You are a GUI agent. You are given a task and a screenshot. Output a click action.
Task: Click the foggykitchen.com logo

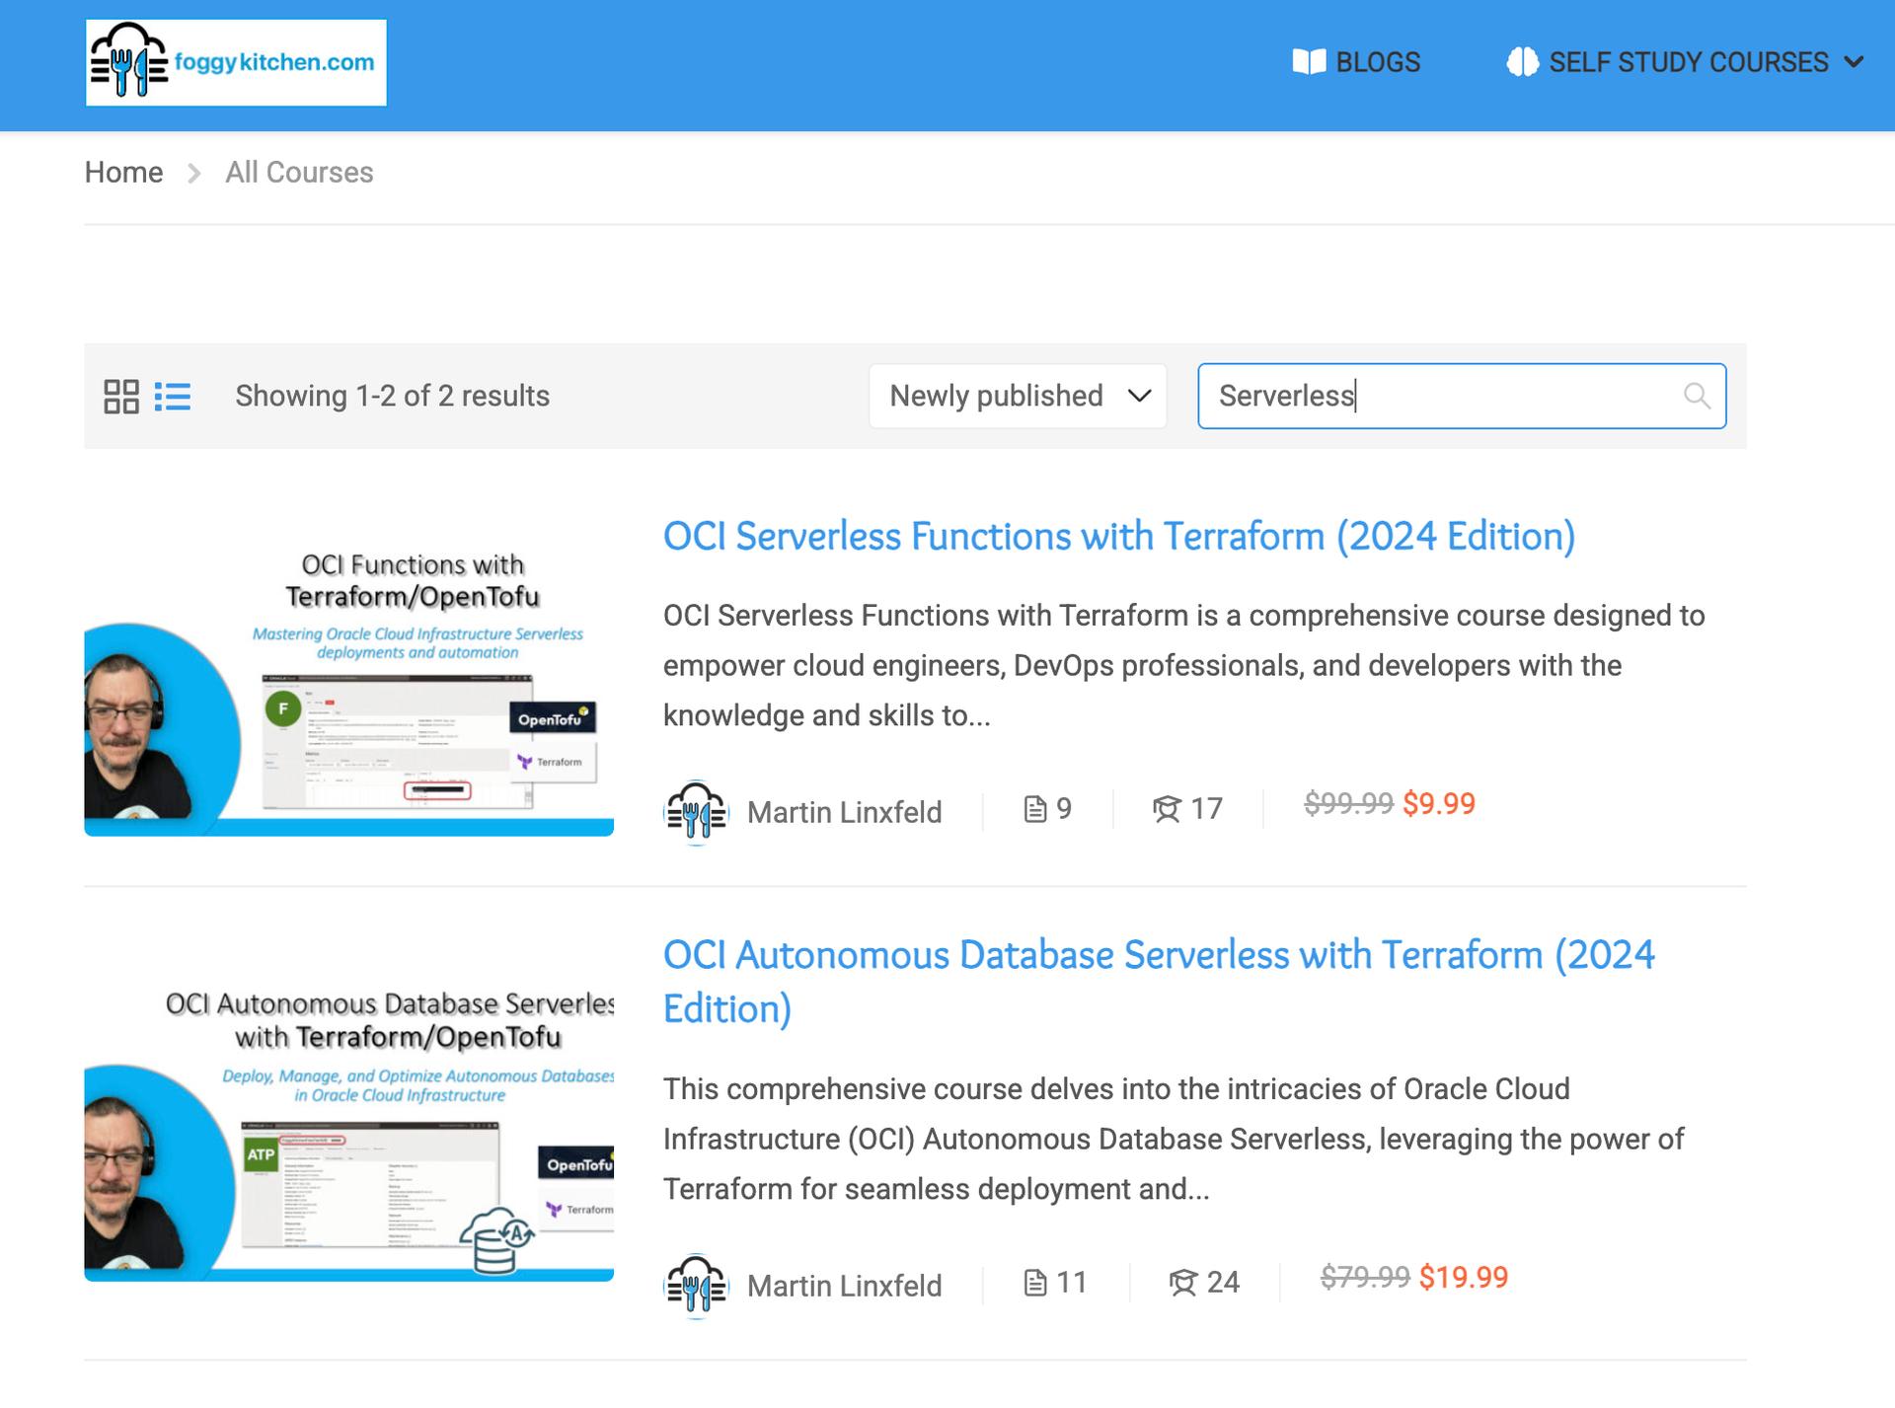(x=236, y=62)
